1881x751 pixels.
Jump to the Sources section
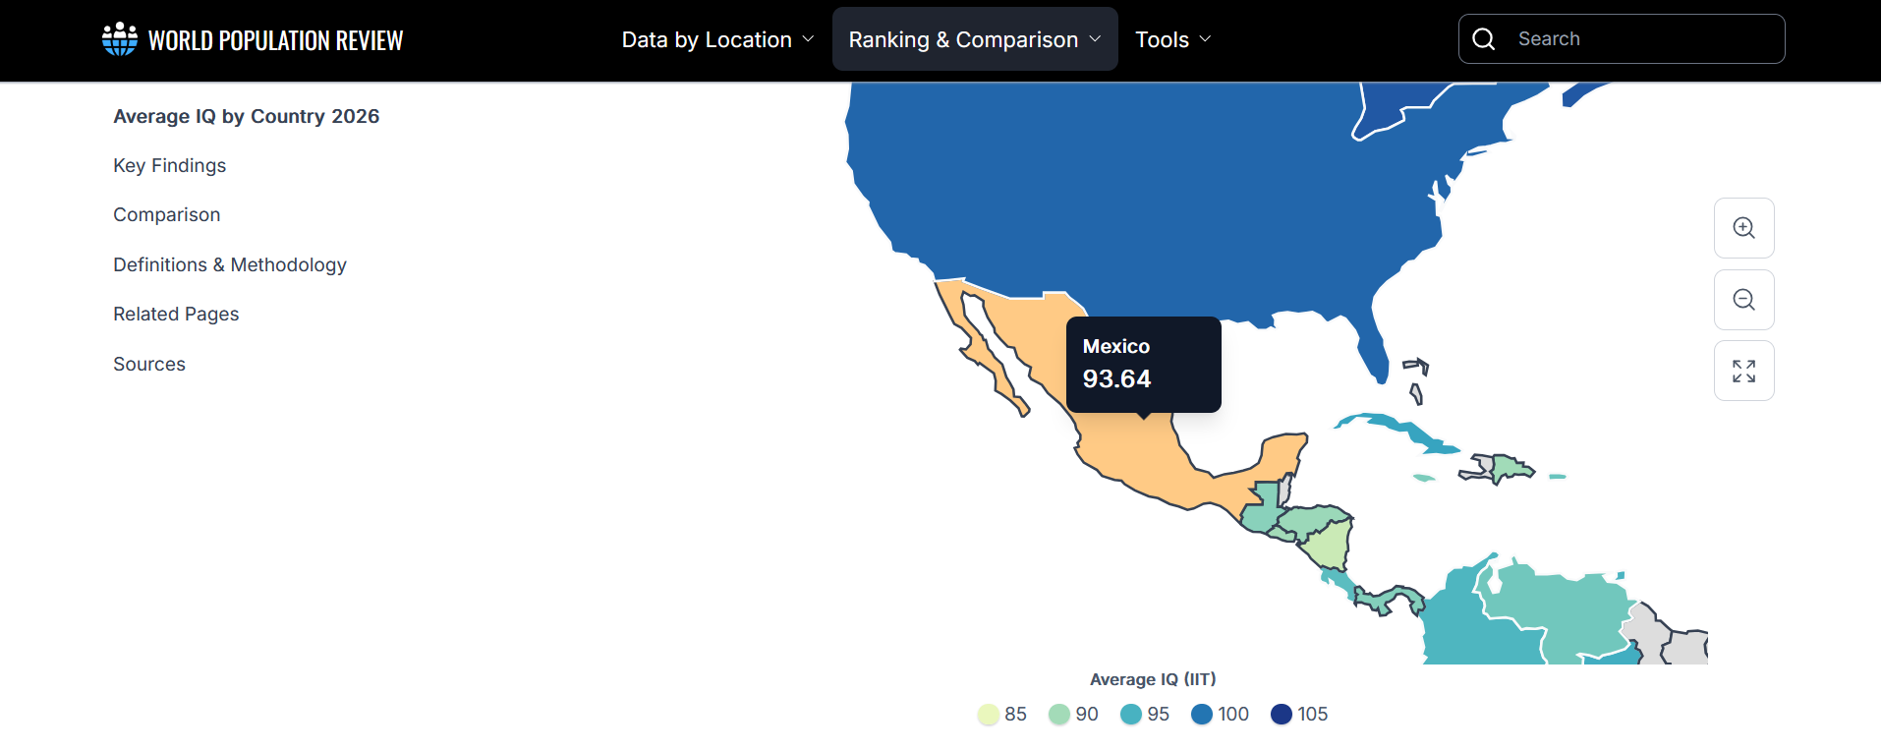pos(149,364)
